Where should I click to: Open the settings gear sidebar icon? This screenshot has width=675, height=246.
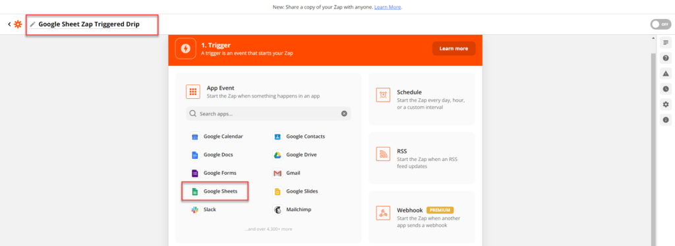(x=666, y=104)
